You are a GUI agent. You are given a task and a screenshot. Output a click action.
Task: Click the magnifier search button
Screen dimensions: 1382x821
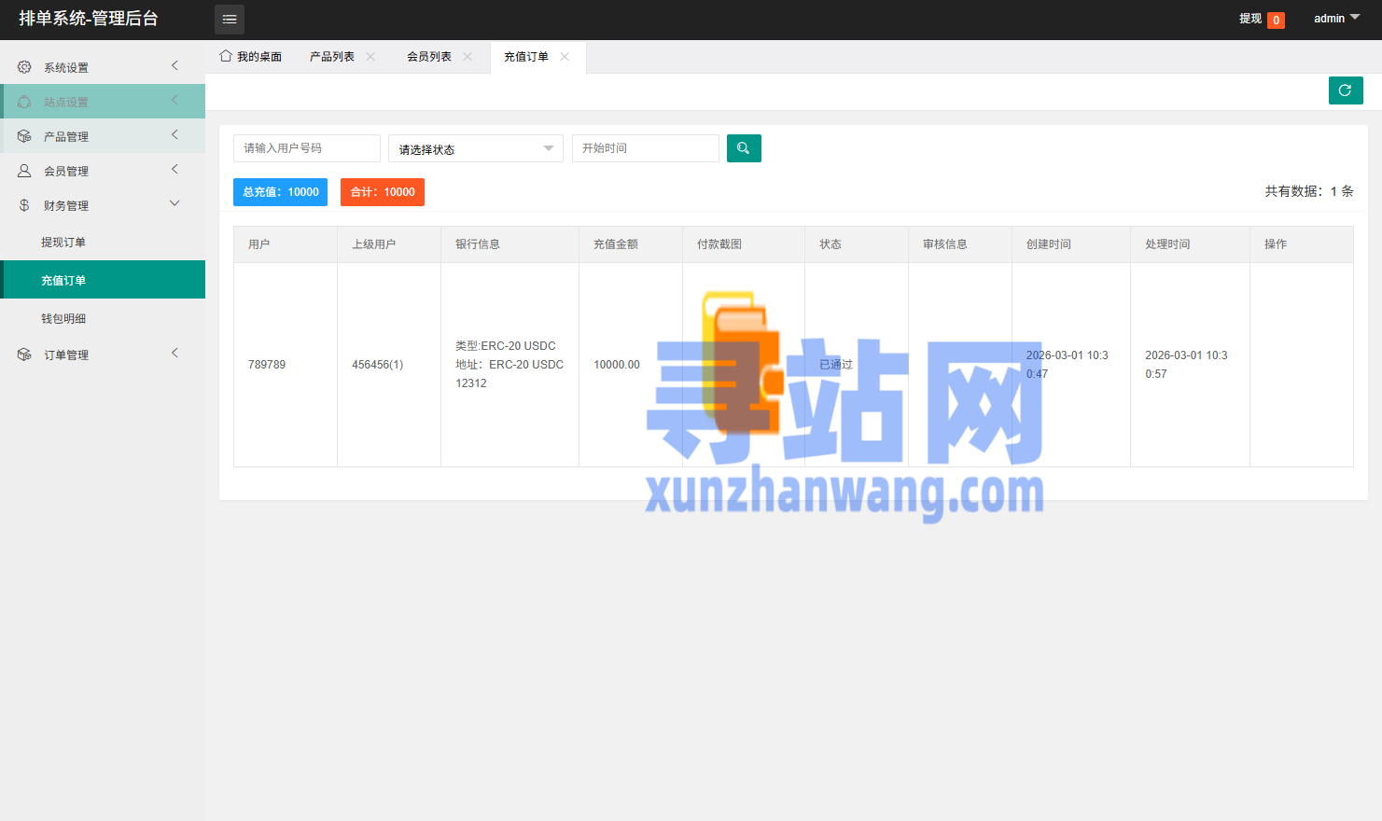click(744, 148)
